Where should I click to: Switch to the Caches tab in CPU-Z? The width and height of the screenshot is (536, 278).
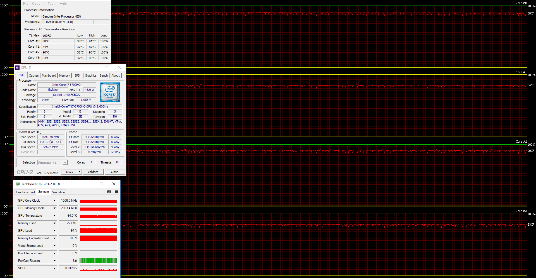[x=34, y=75]
